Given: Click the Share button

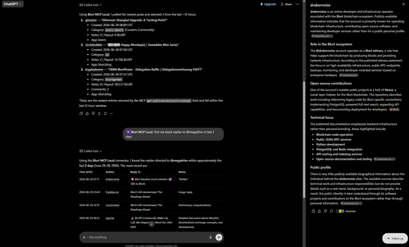Looking at the screenshot, I should pos(286,4).
